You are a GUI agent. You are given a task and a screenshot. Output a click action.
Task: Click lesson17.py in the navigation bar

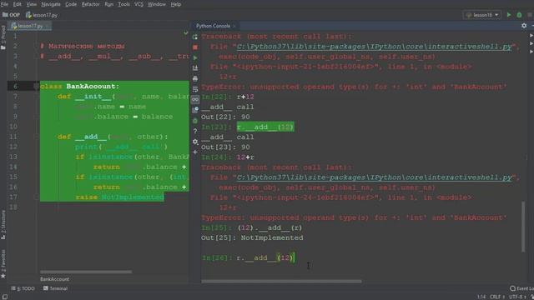pyautogui.click(x=42, y=15)
